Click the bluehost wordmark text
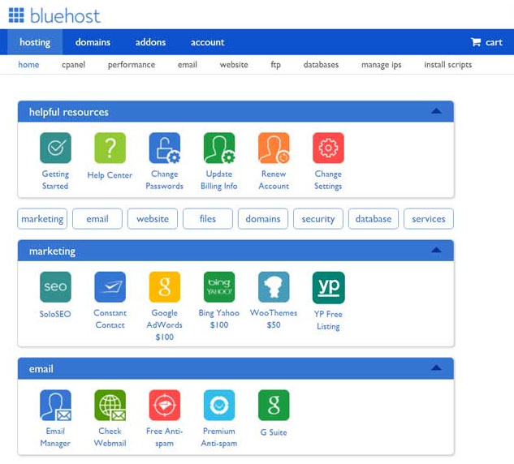 coord(65,15)
